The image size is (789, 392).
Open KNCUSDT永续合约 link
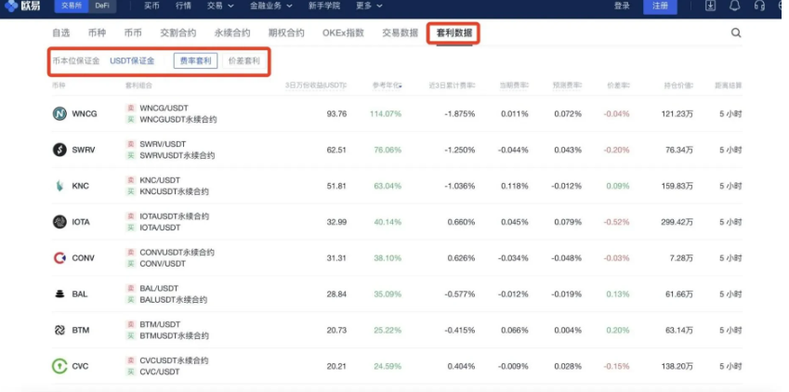click(174, 191)
